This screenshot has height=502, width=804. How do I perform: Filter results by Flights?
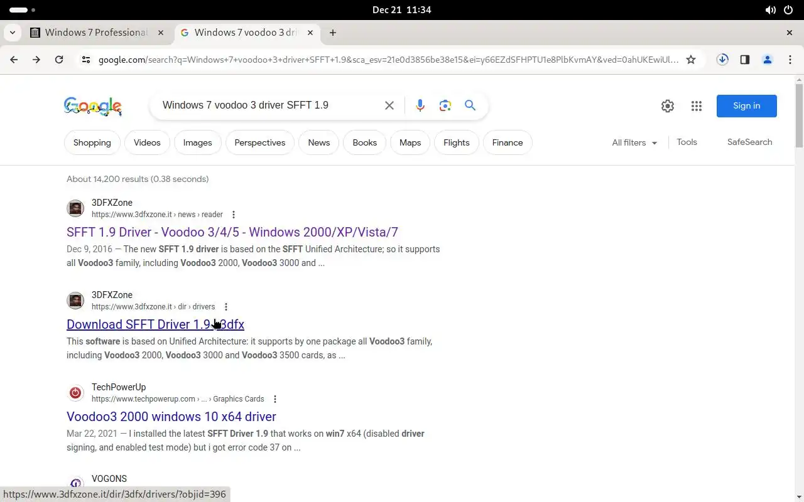(457, 142)
